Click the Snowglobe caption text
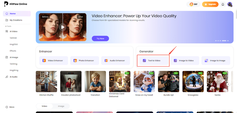Screen dimensions: 237x113 [x=193, y=95]
